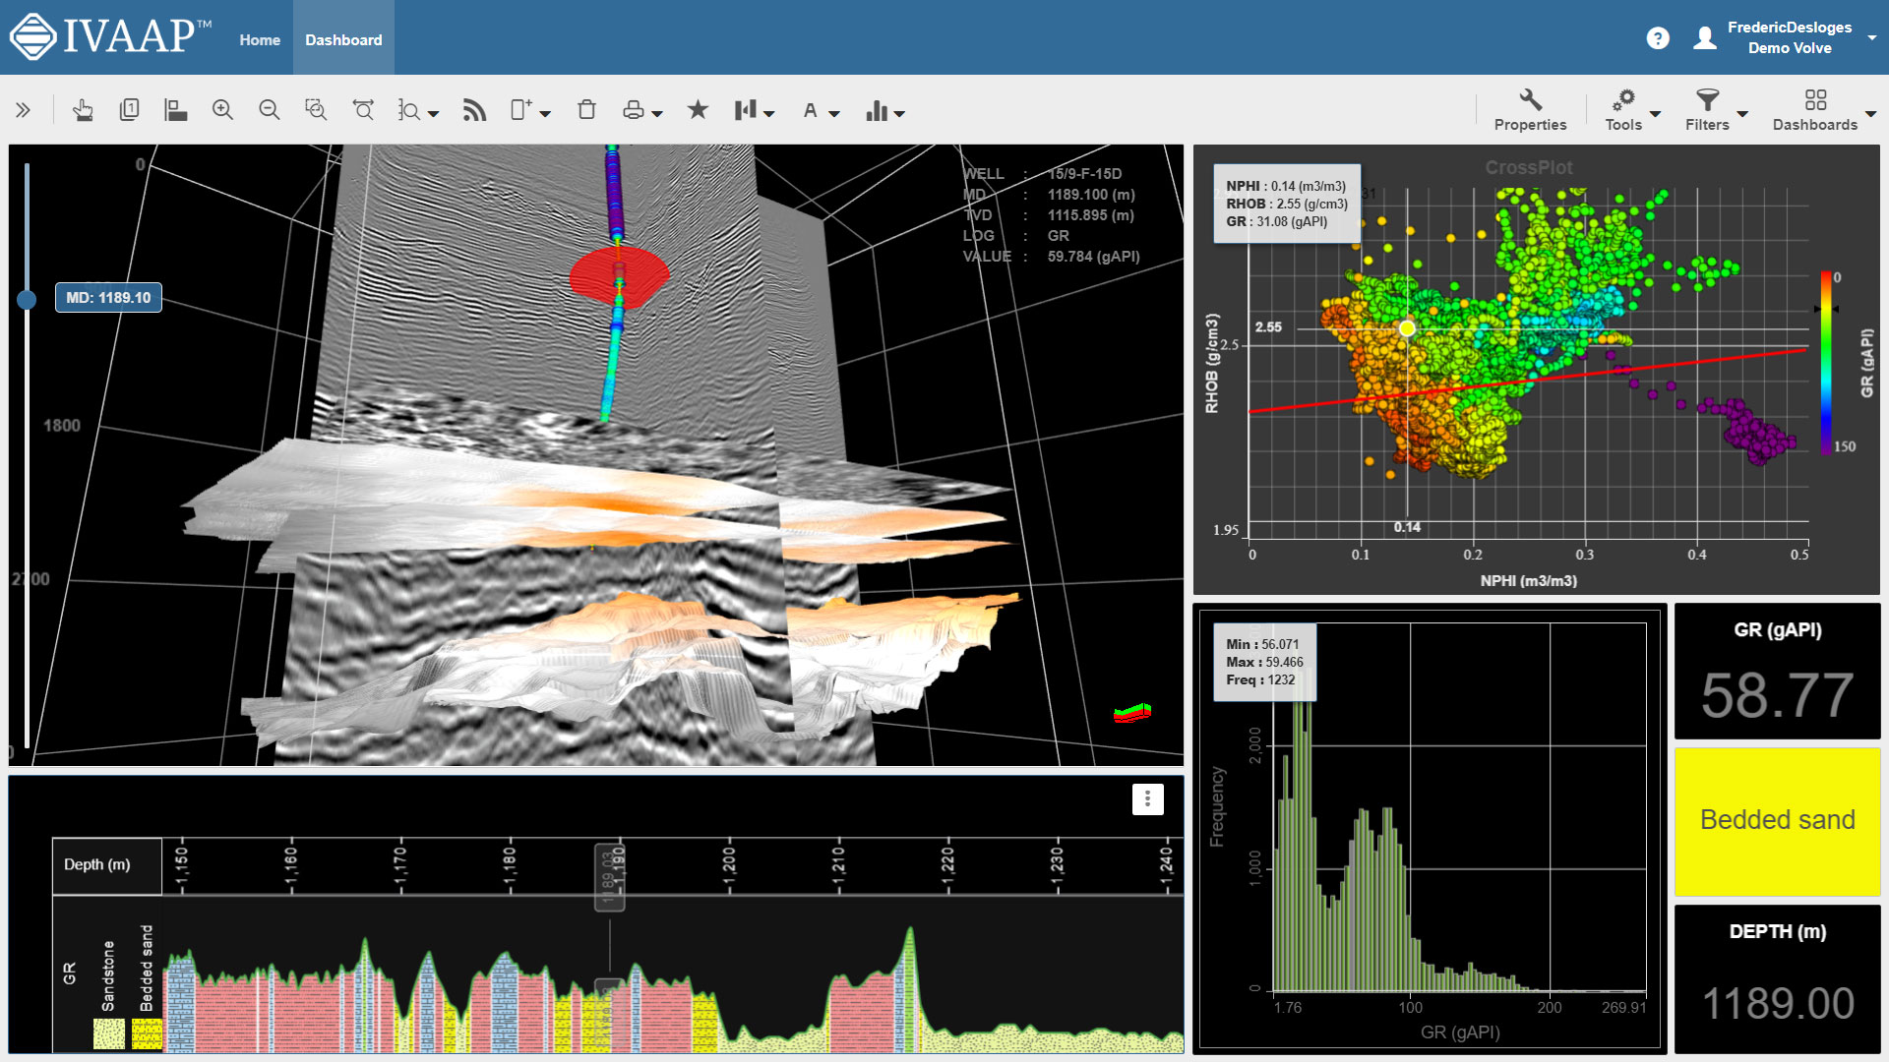The image size is (1889, 1062).
Task: Select the hand pointer tool
Action: pyautogui.click(x=83, y=110)
